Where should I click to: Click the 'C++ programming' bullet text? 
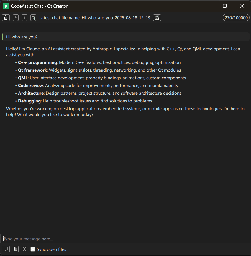click(x=37, y=62)
